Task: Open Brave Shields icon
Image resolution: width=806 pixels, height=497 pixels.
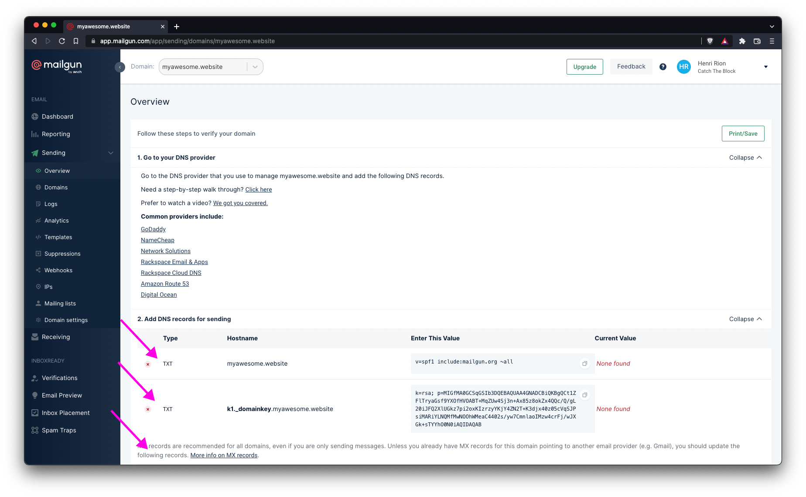Action: click(710, 41)
